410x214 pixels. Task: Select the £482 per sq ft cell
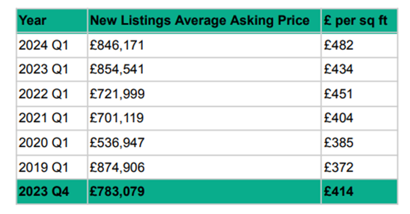click(339, 45)
